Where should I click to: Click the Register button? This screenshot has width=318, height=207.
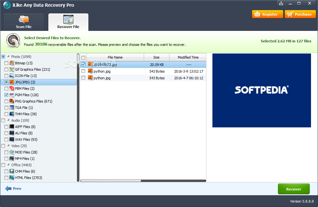267,14
